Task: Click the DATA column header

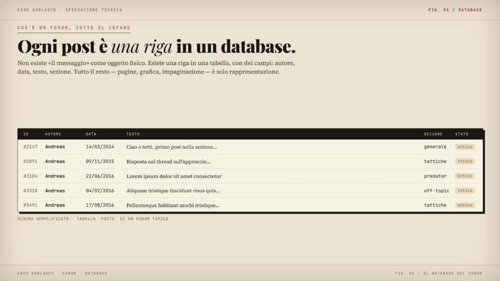Action: [x=91, y=134]
